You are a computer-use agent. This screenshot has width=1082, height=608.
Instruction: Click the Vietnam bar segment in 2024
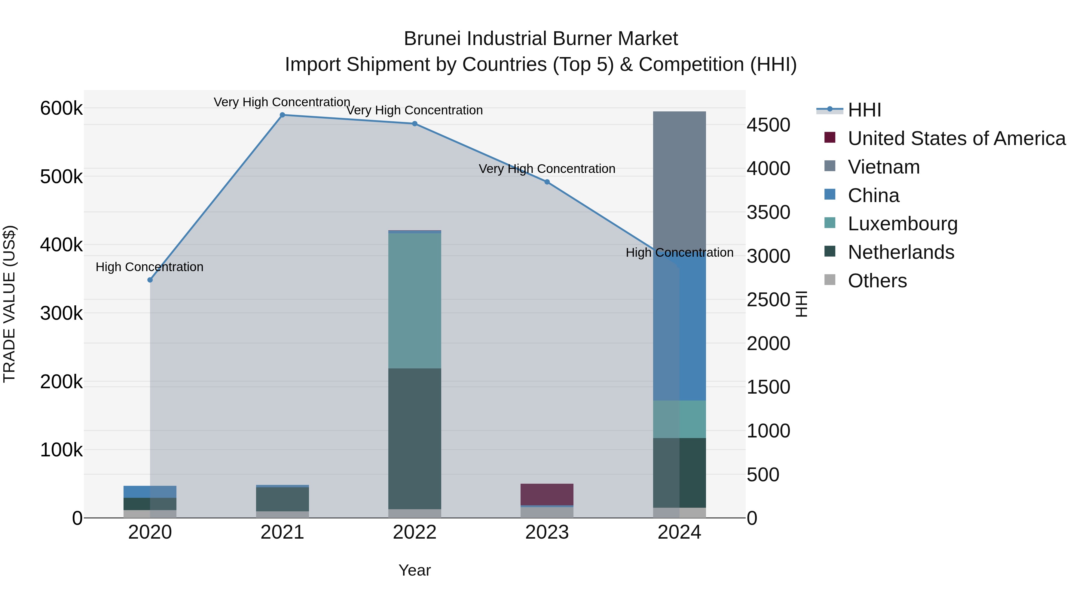pos(679,180)
